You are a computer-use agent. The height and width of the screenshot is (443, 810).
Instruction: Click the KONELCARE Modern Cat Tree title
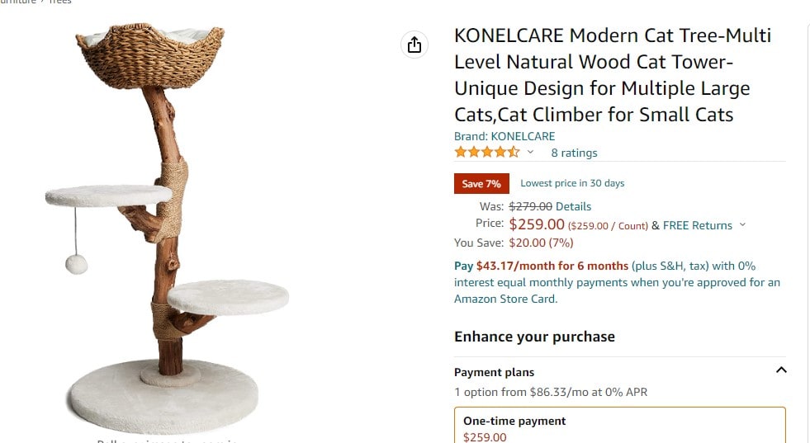click(613, 75)
